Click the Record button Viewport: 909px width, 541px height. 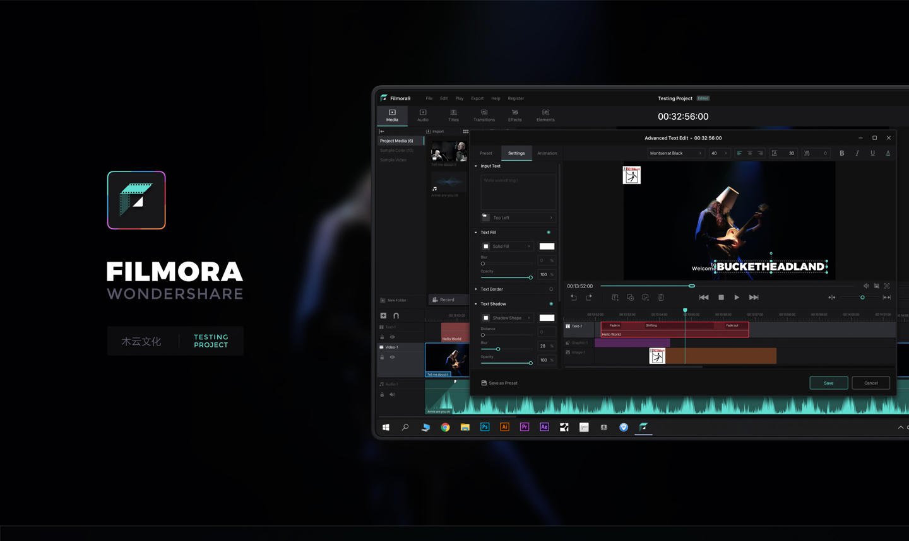click(448, 300)
